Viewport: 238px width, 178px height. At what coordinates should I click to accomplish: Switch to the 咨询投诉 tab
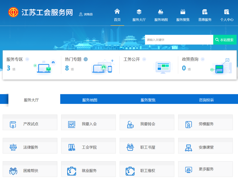[207, 100]
